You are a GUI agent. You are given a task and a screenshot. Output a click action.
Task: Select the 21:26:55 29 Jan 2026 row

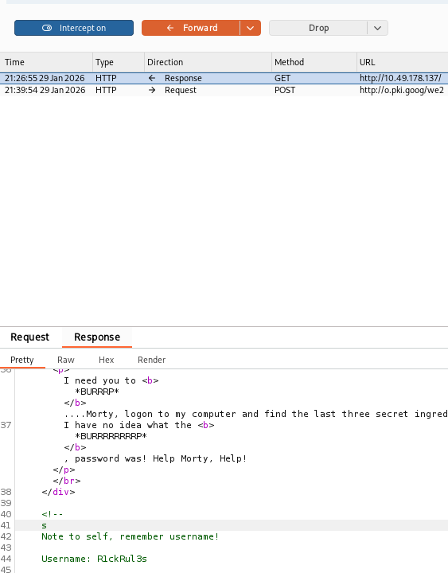pyautogui.click(x=224, y=78)
